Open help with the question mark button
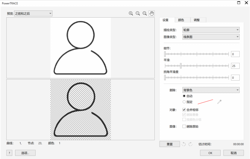 point(9,153)
